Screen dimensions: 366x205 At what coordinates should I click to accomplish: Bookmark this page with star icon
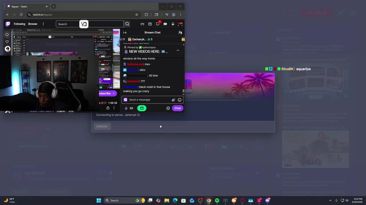coord(137,15)
